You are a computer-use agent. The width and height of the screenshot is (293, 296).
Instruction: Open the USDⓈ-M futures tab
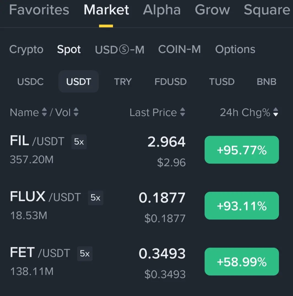[120, 50]
